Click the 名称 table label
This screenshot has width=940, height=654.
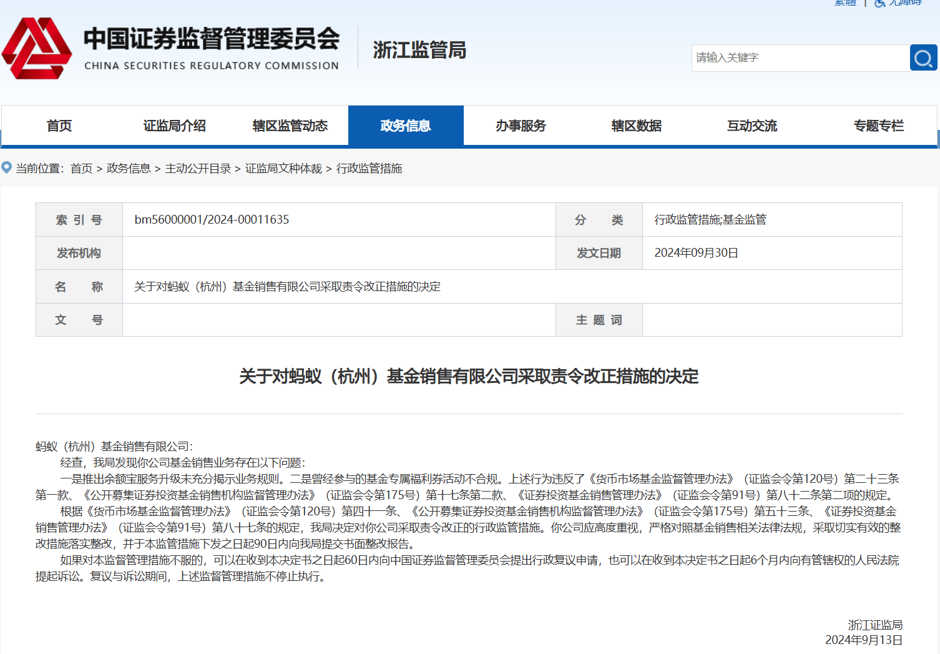[x=79, y=287]
